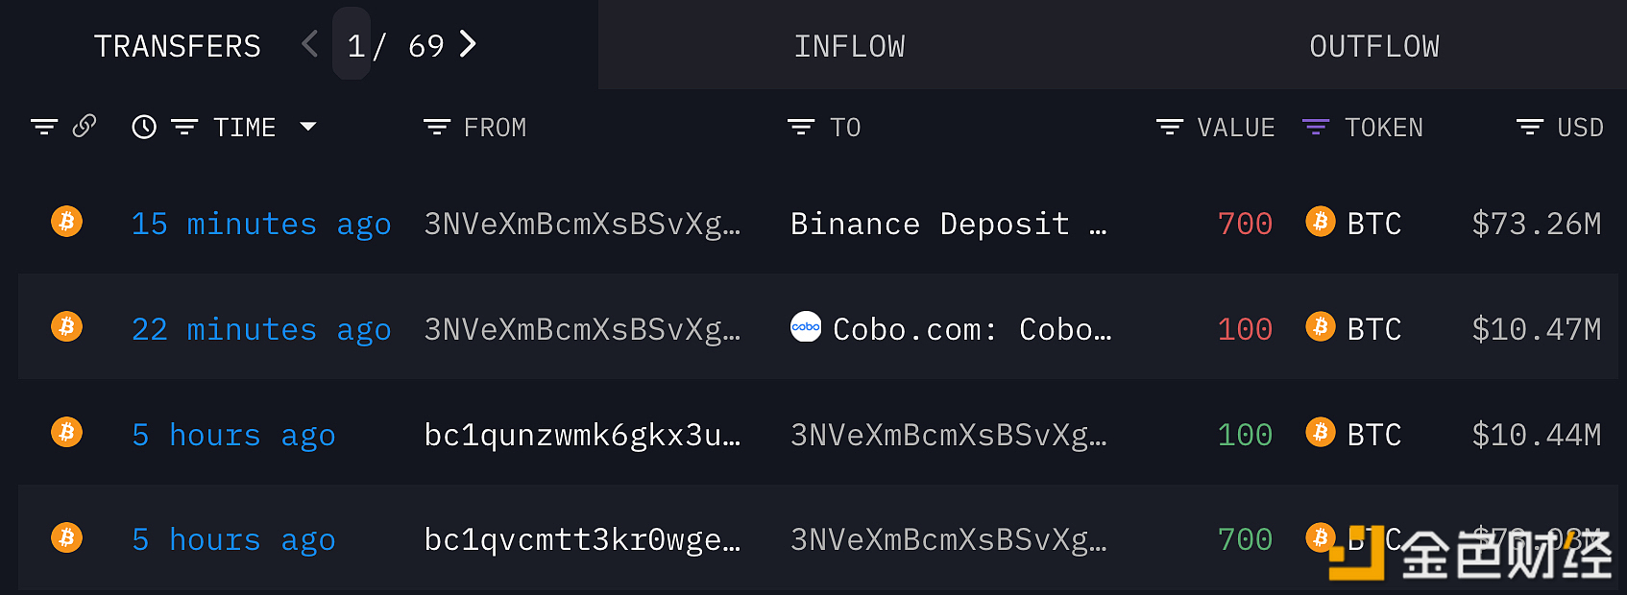
Task: Click the BTC token icon in the first row
Action: [x=1321, y=222]
